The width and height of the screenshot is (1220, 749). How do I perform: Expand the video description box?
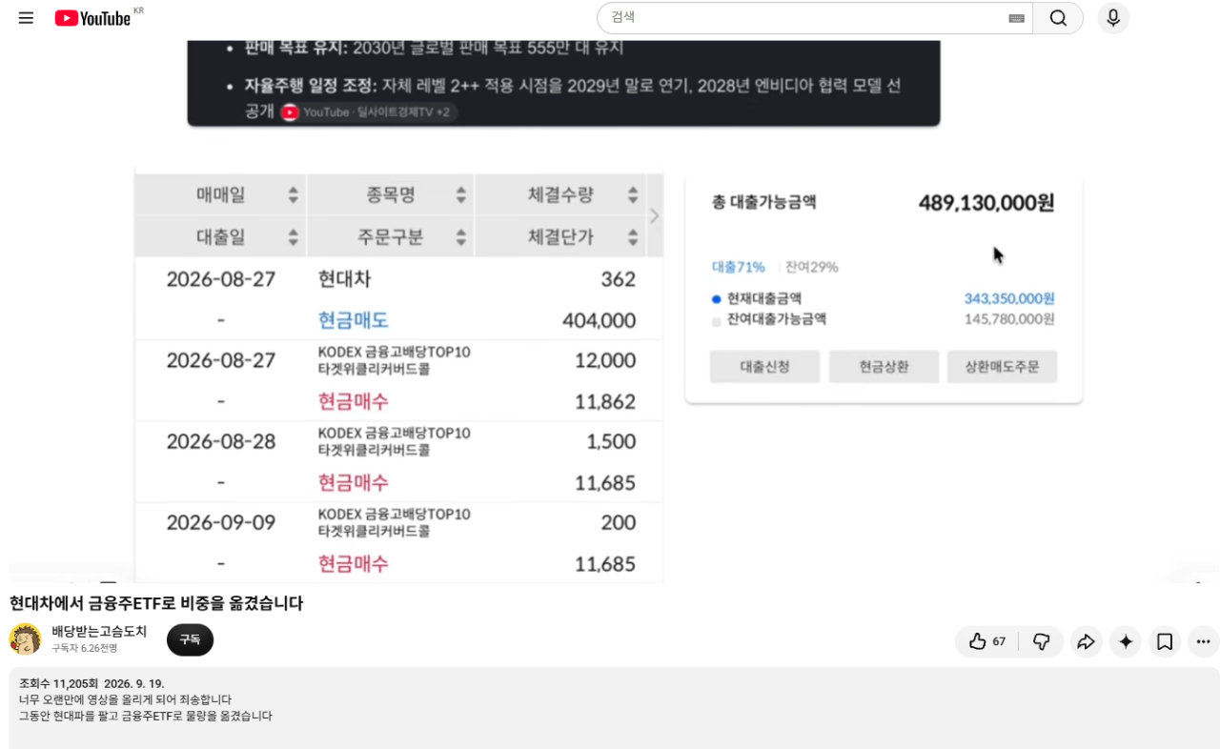[614, 708]
